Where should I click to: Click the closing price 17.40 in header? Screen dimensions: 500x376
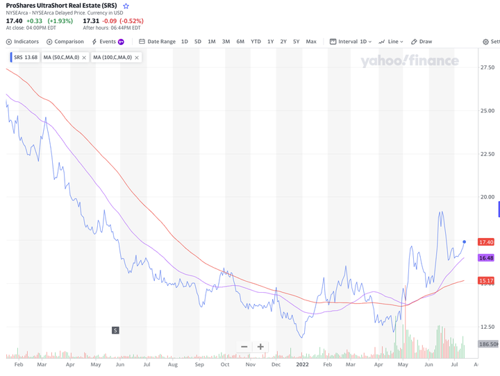point(15,21)
